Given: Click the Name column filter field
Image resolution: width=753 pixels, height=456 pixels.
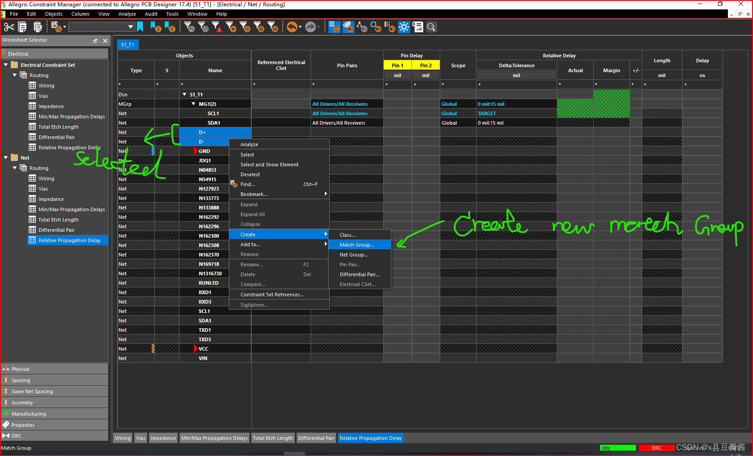Looking at the screenshot, I should 215,84.
